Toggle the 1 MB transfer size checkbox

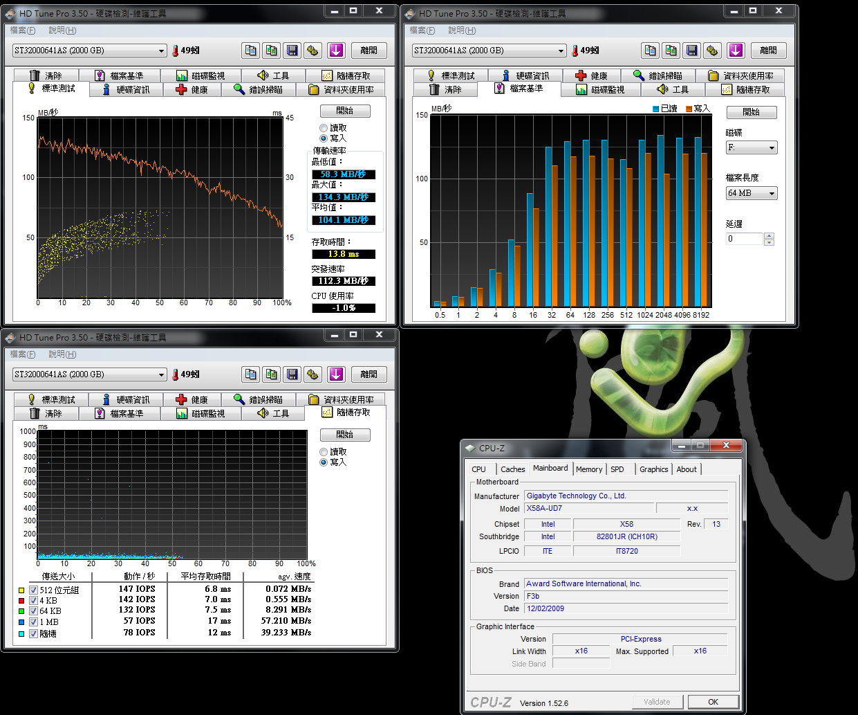pos(33,622)
